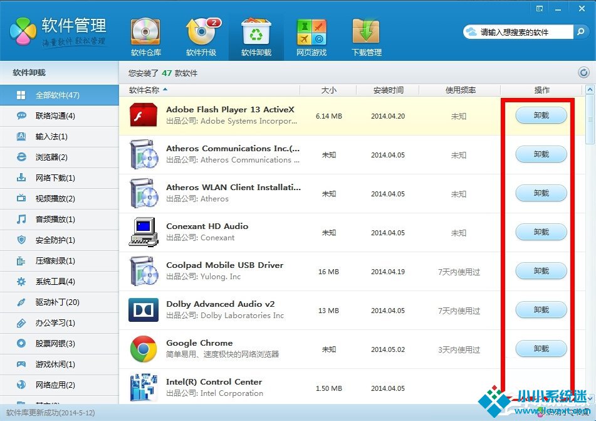The height and width of the screenshot is (421, 596).
Task: Open the 软件仓库 software library tab
Action: click(x=145, y=37)
